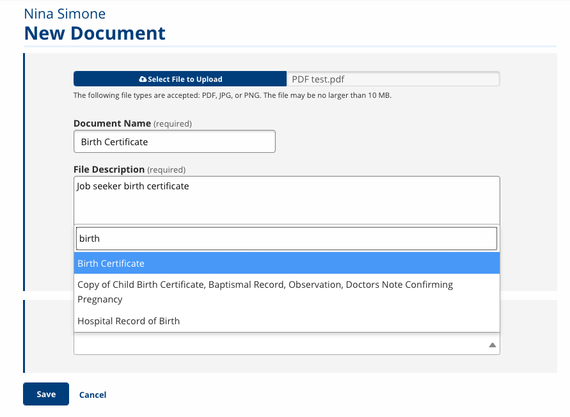570x417 pixels.
Task: Click the Document Name input field
Action: pos(175,141)
